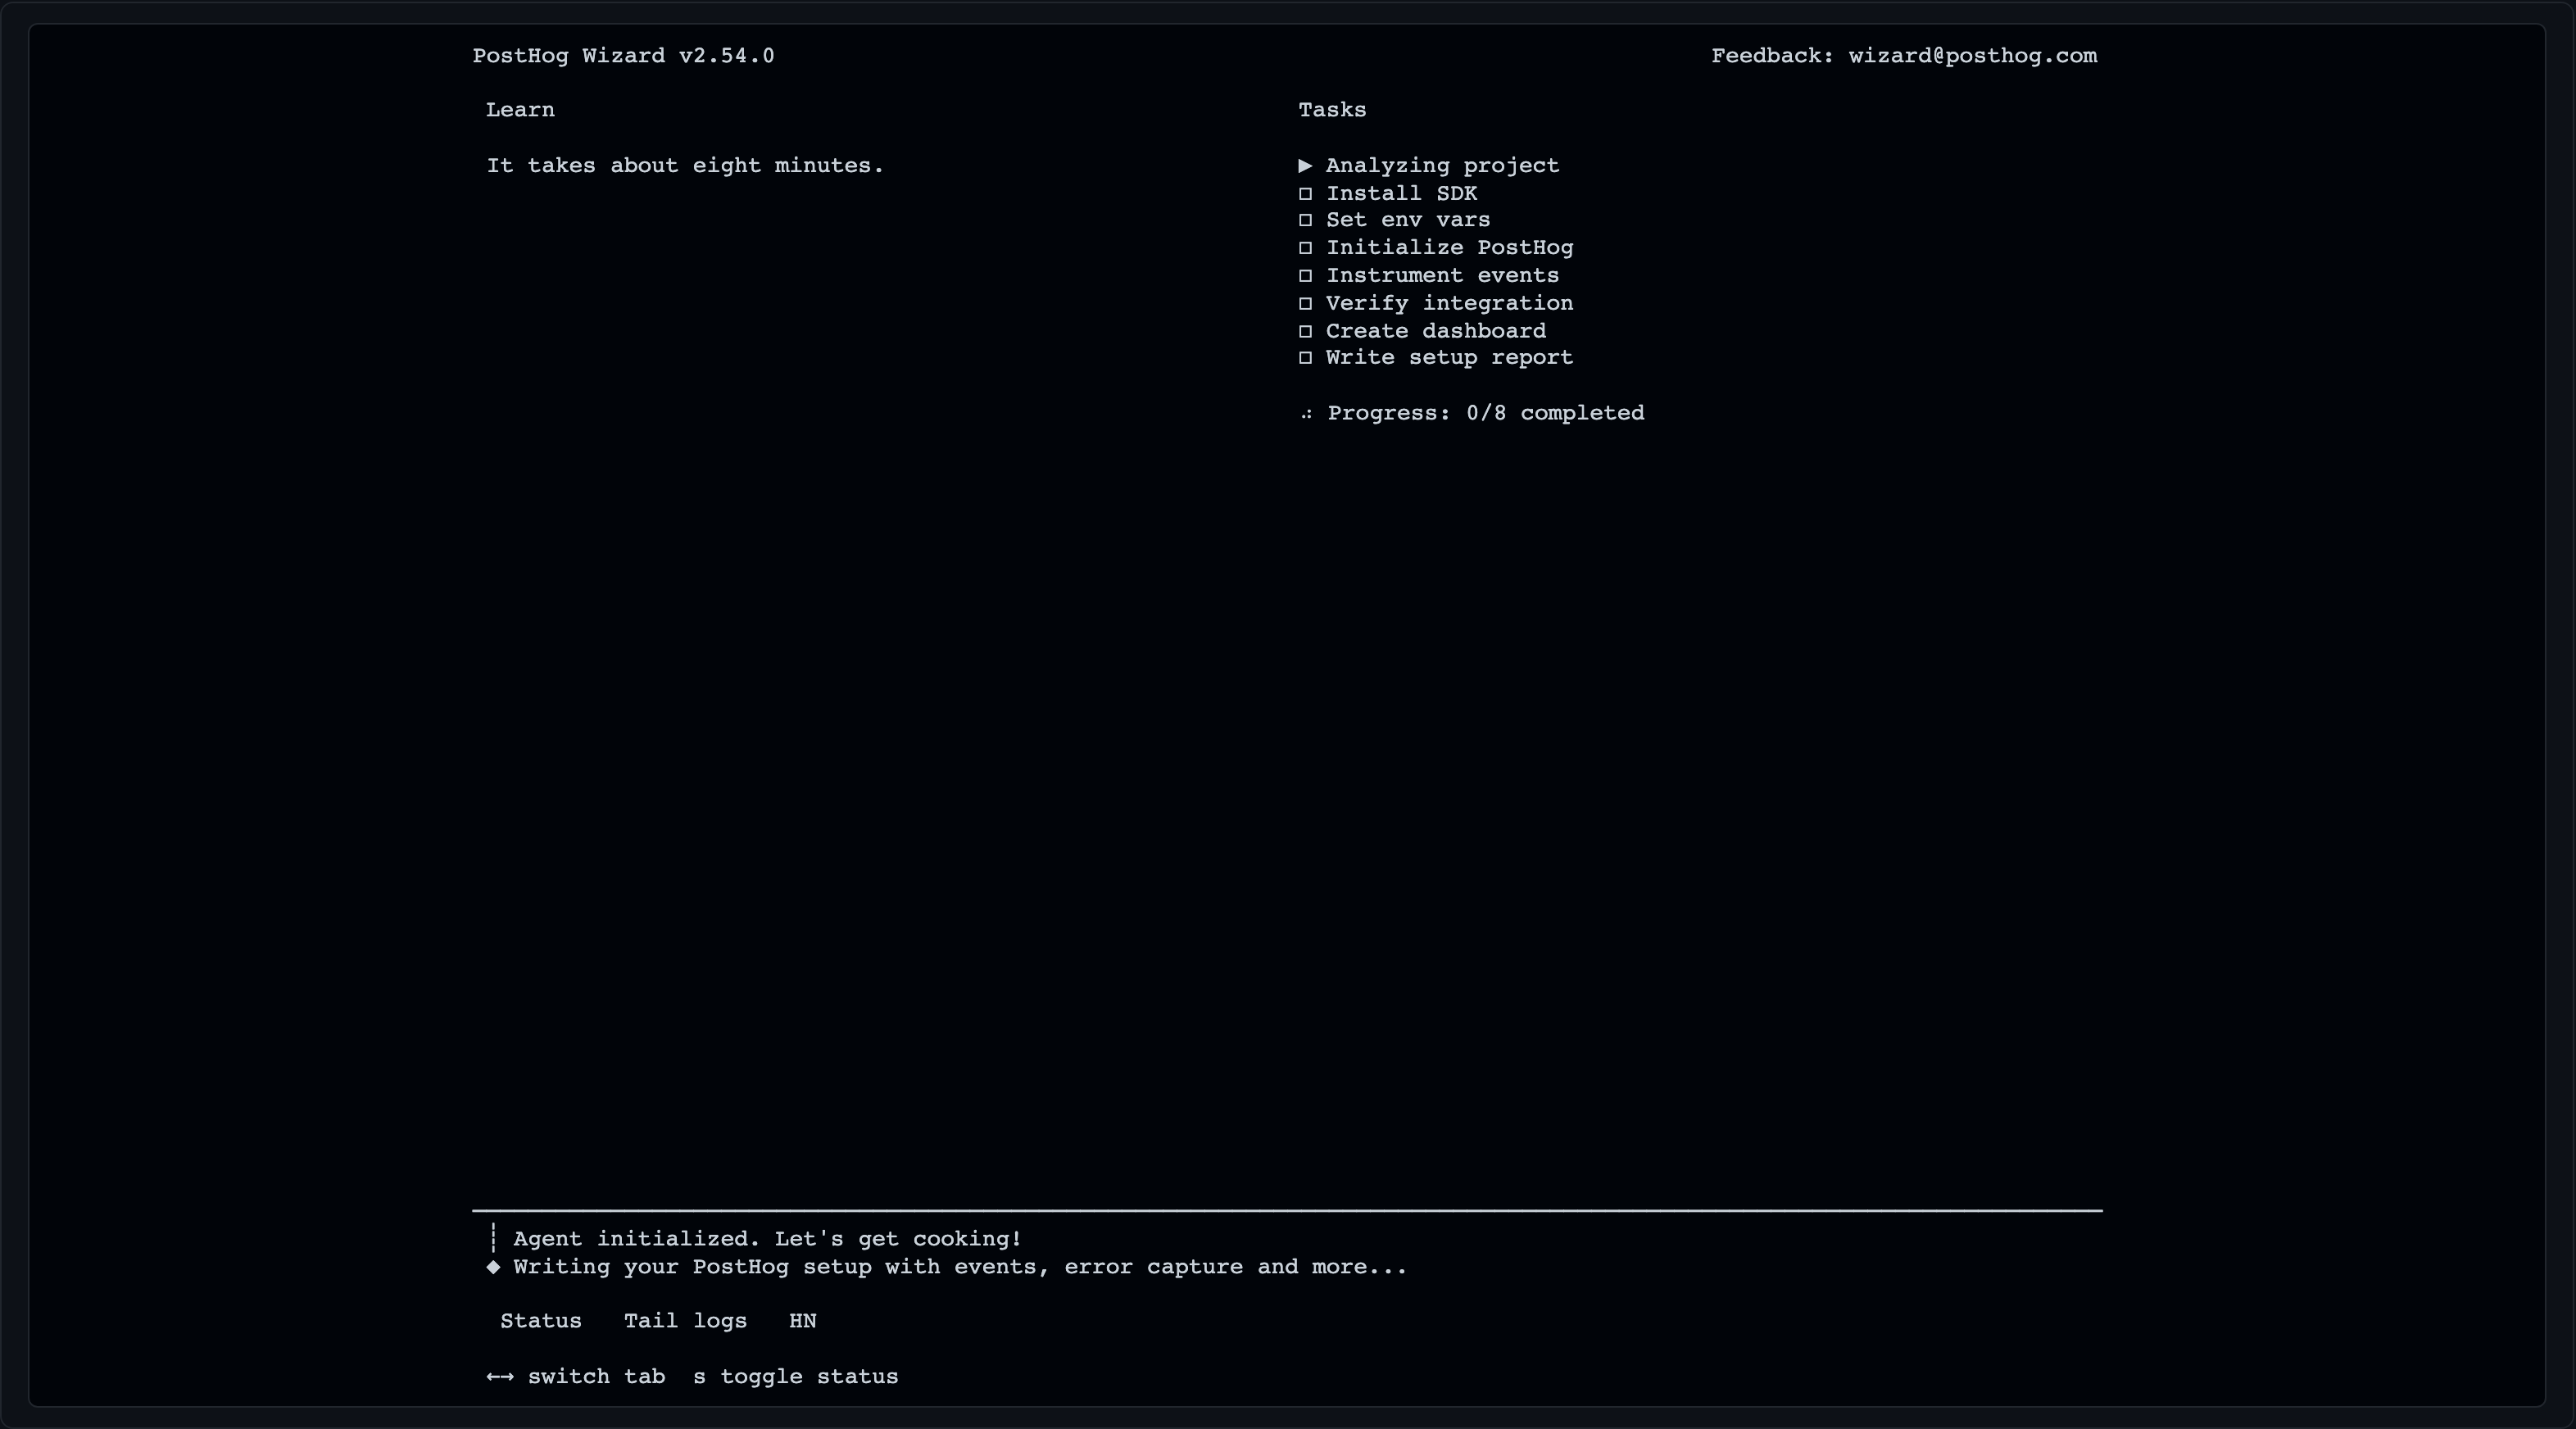The width and height of the screenshot is (2576, 1429).
Task: Click the Create dashboard checkbox
Action: pyautogui.click(x=1305, y=331)
